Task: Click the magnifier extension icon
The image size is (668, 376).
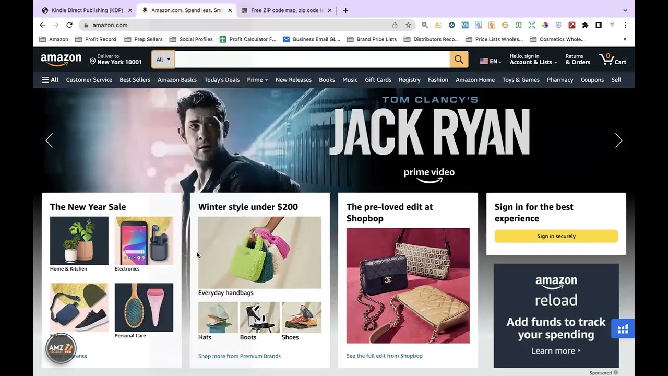Action: click(x=425, y=25)
